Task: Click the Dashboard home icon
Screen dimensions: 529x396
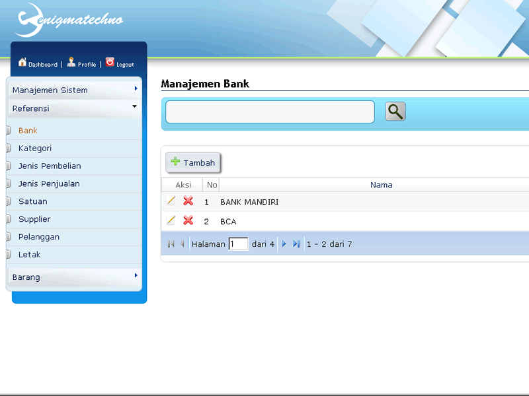Action: click(x=22, y=62)
